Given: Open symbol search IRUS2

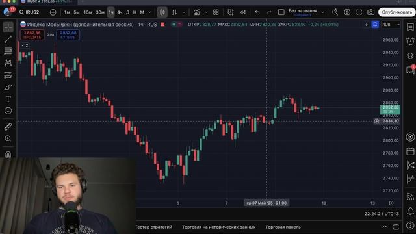Looking at the screenshot, I should [29, 12].
